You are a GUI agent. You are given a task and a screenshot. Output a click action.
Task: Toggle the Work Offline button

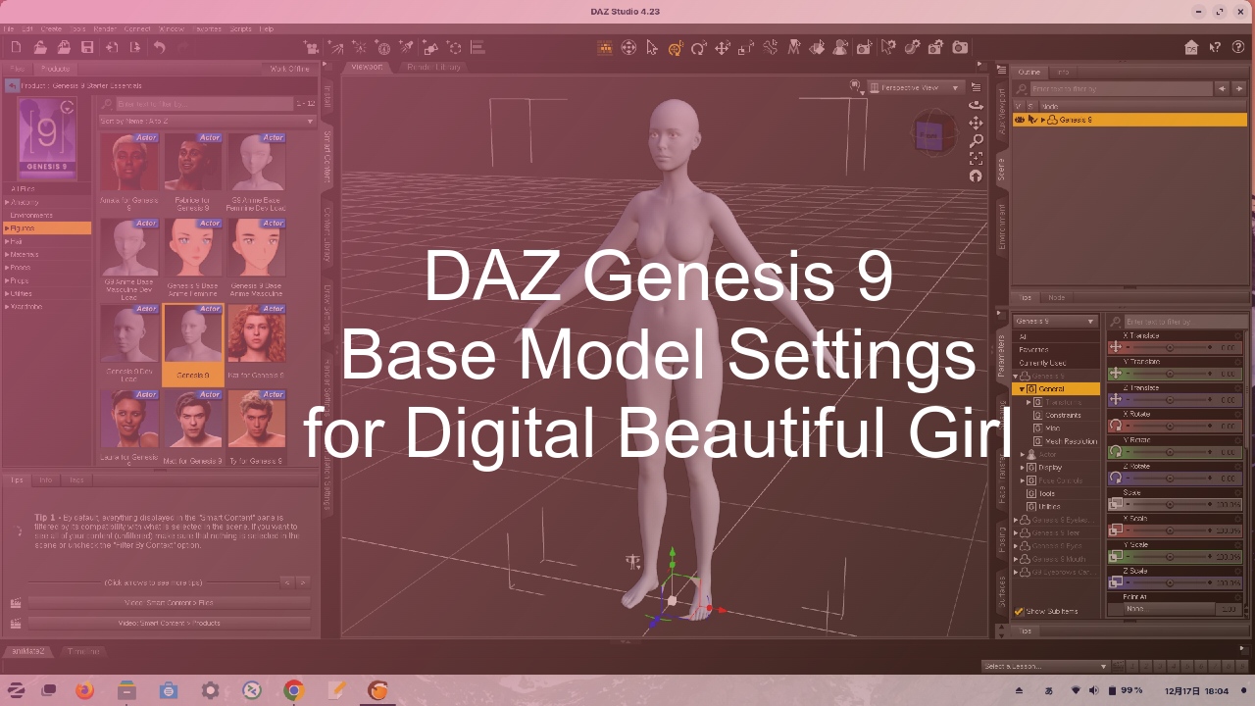289,69
